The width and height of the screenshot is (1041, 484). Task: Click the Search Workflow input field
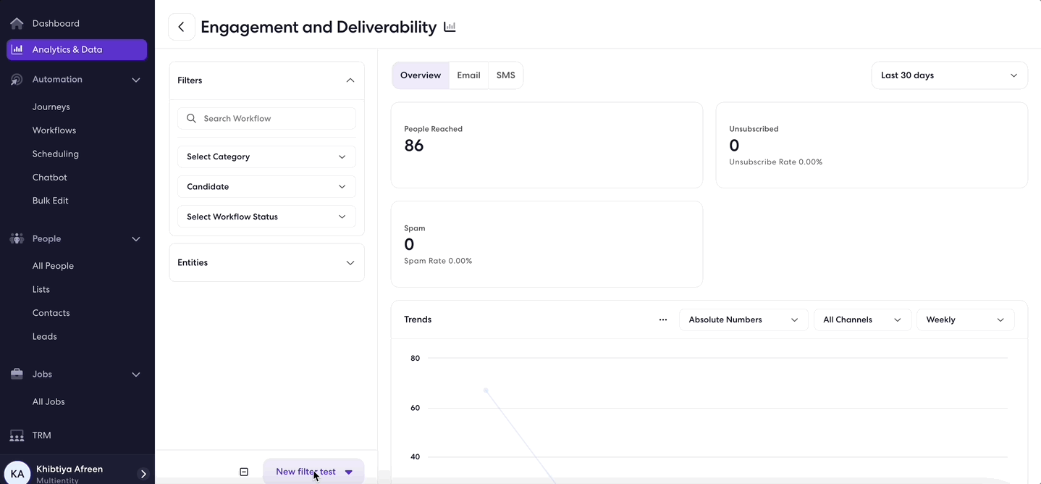[266, 118]
